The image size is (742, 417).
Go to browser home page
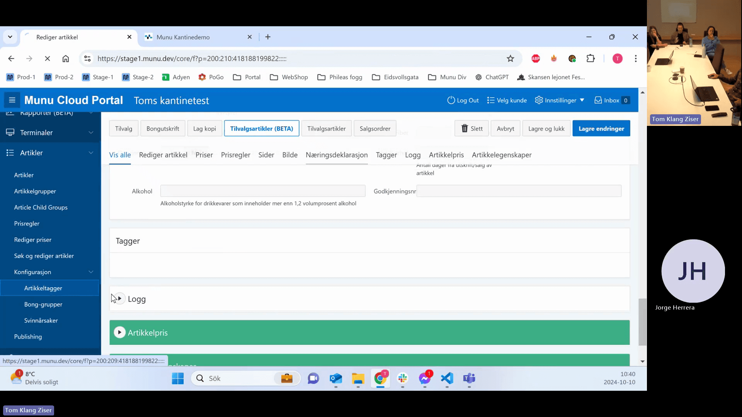[66, 59]
